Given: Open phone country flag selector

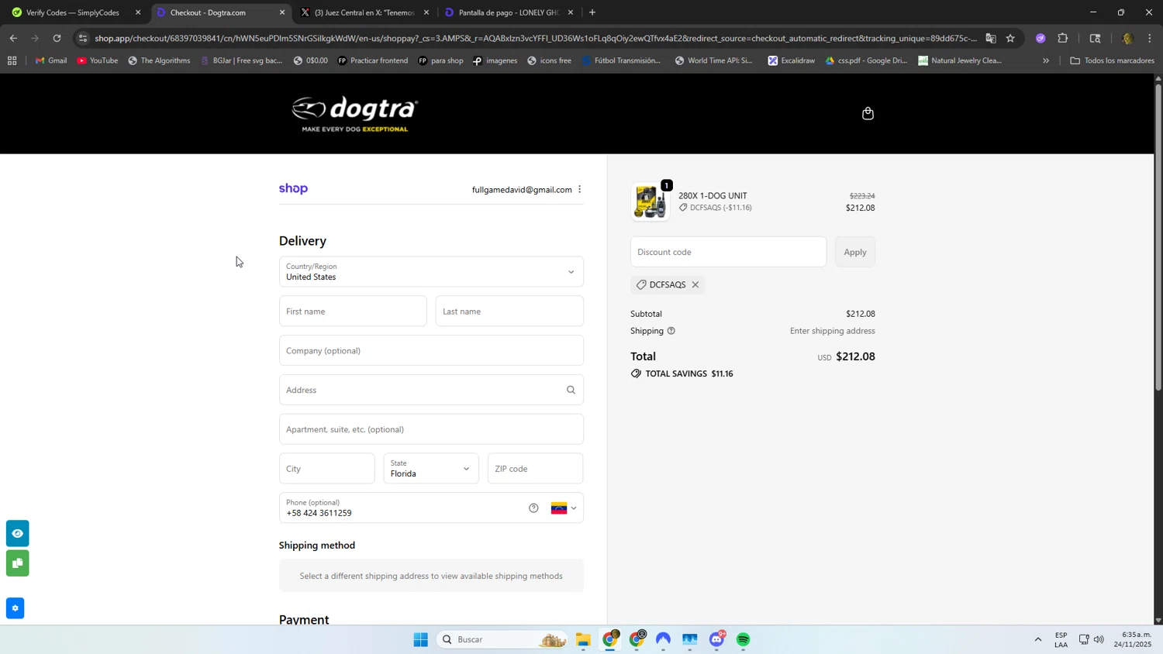Looking at the screenshot, I should pyautogui.click(x=564, y=508).
